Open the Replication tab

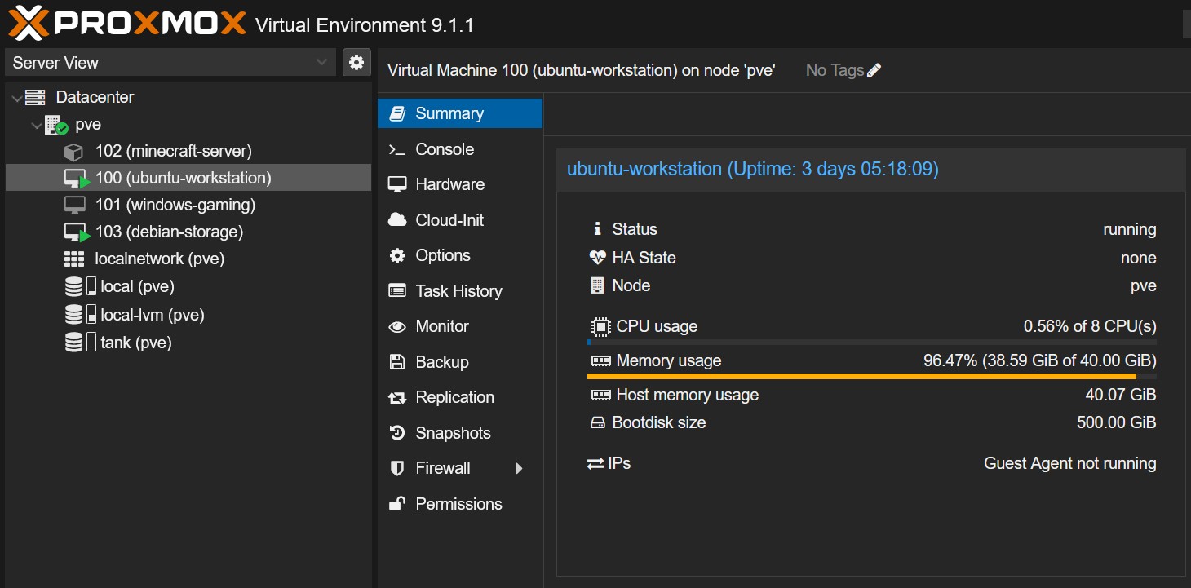(460, 397)
